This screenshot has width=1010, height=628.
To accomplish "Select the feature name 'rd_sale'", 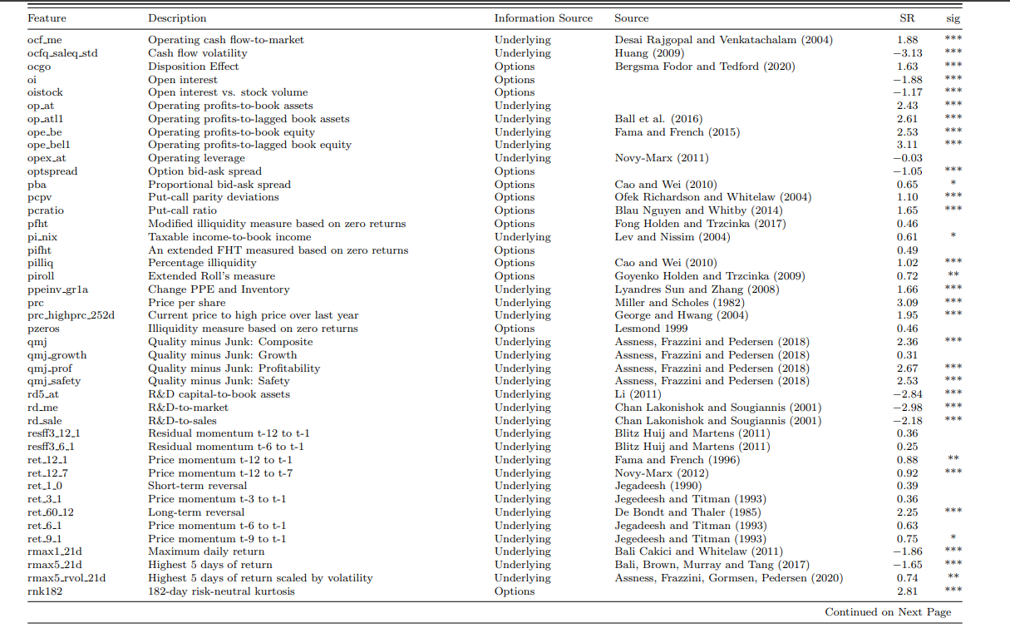I will pos(46,421).
